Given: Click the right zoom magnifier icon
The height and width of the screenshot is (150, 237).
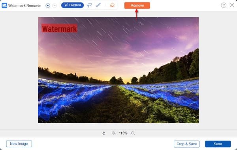Looking at the screenshot, I should click(x=133, y=133).
